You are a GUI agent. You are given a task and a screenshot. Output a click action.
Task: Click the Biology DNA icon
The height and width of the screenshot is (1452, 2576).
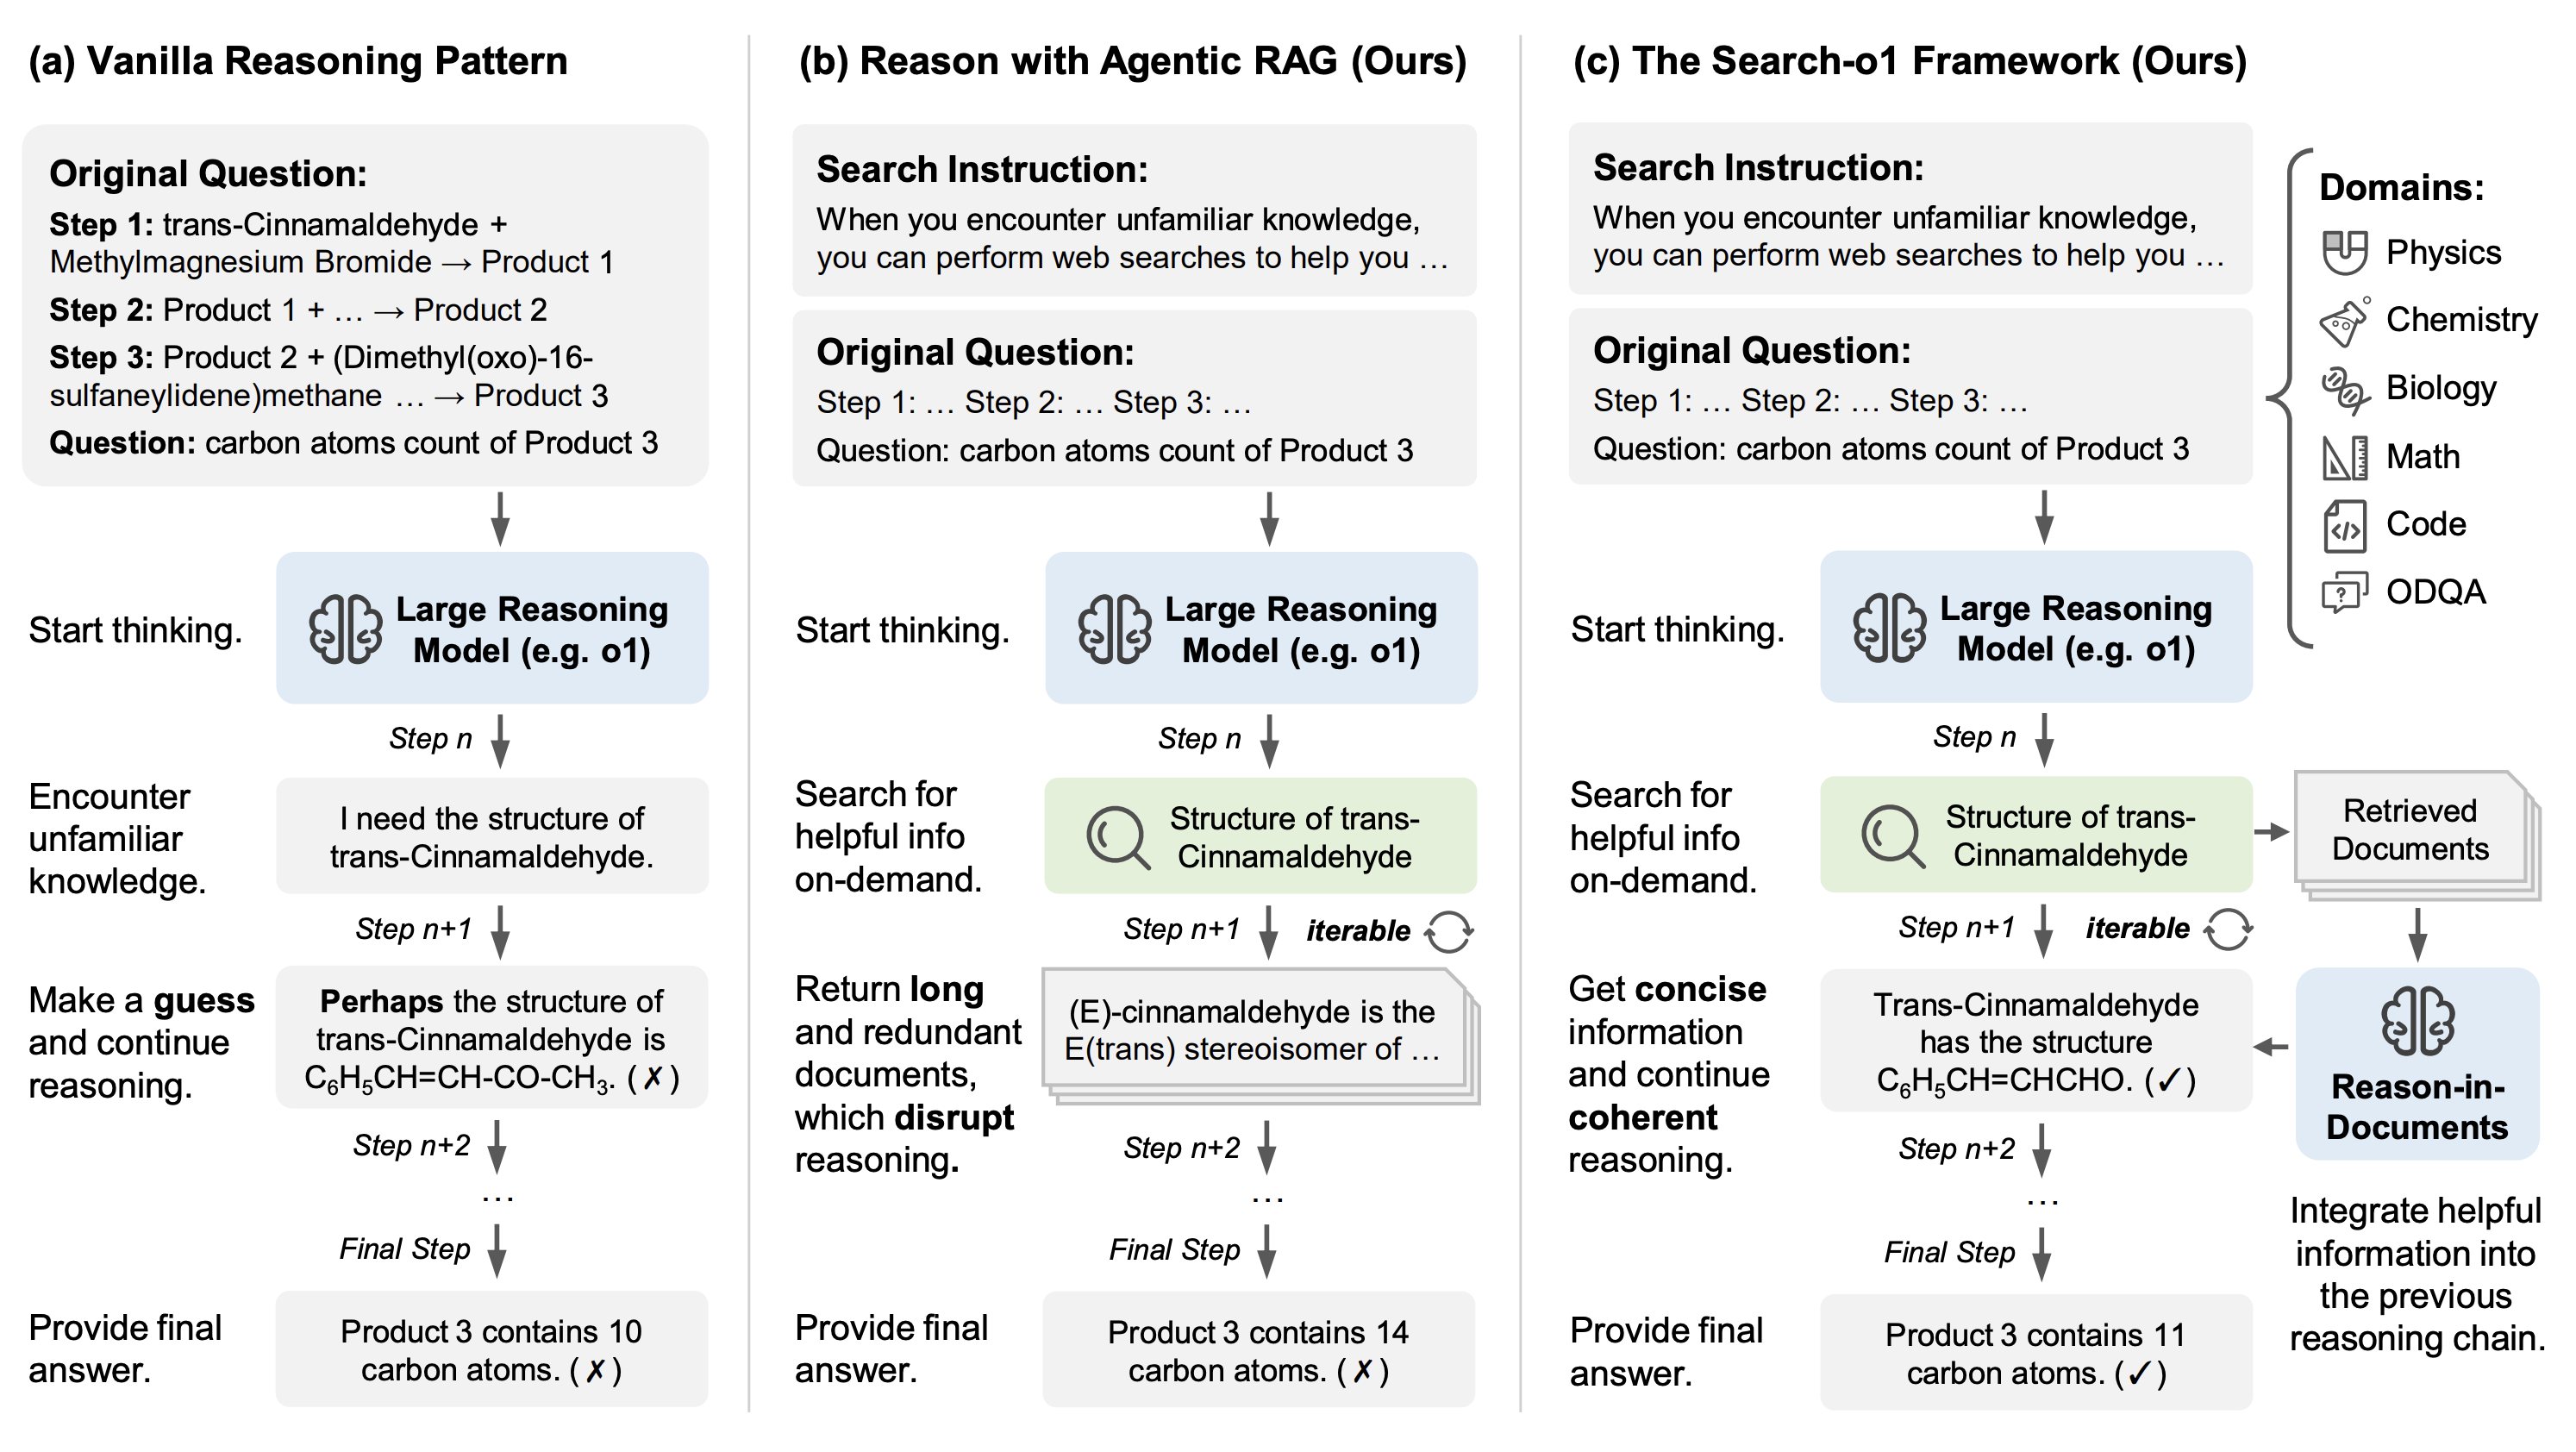tap(2344, 389)
